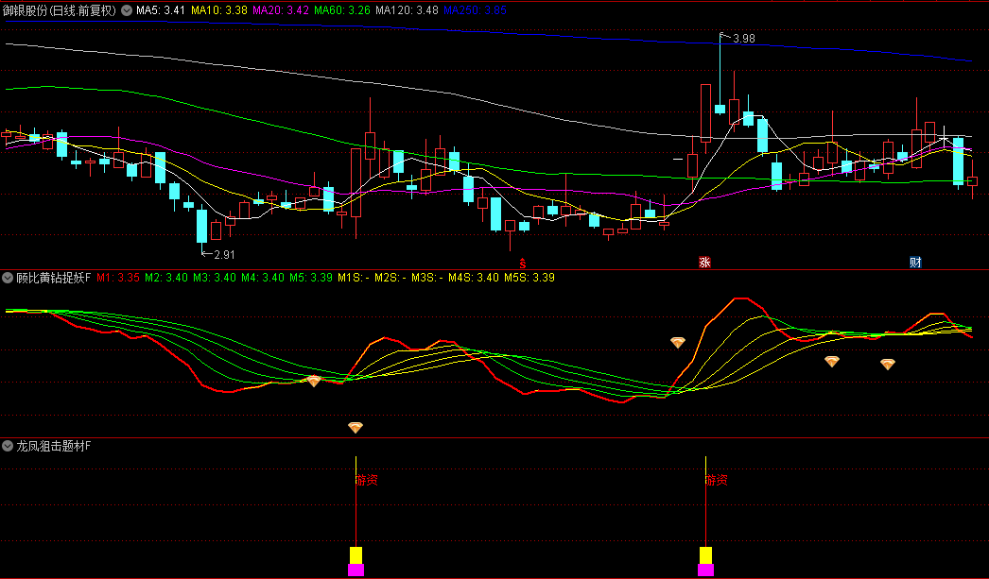Click the 顾比黄钻捉妖F indicator name
The height and width of the screenshot is (579, 989).
pyautogui.click(x=53, y=278)
